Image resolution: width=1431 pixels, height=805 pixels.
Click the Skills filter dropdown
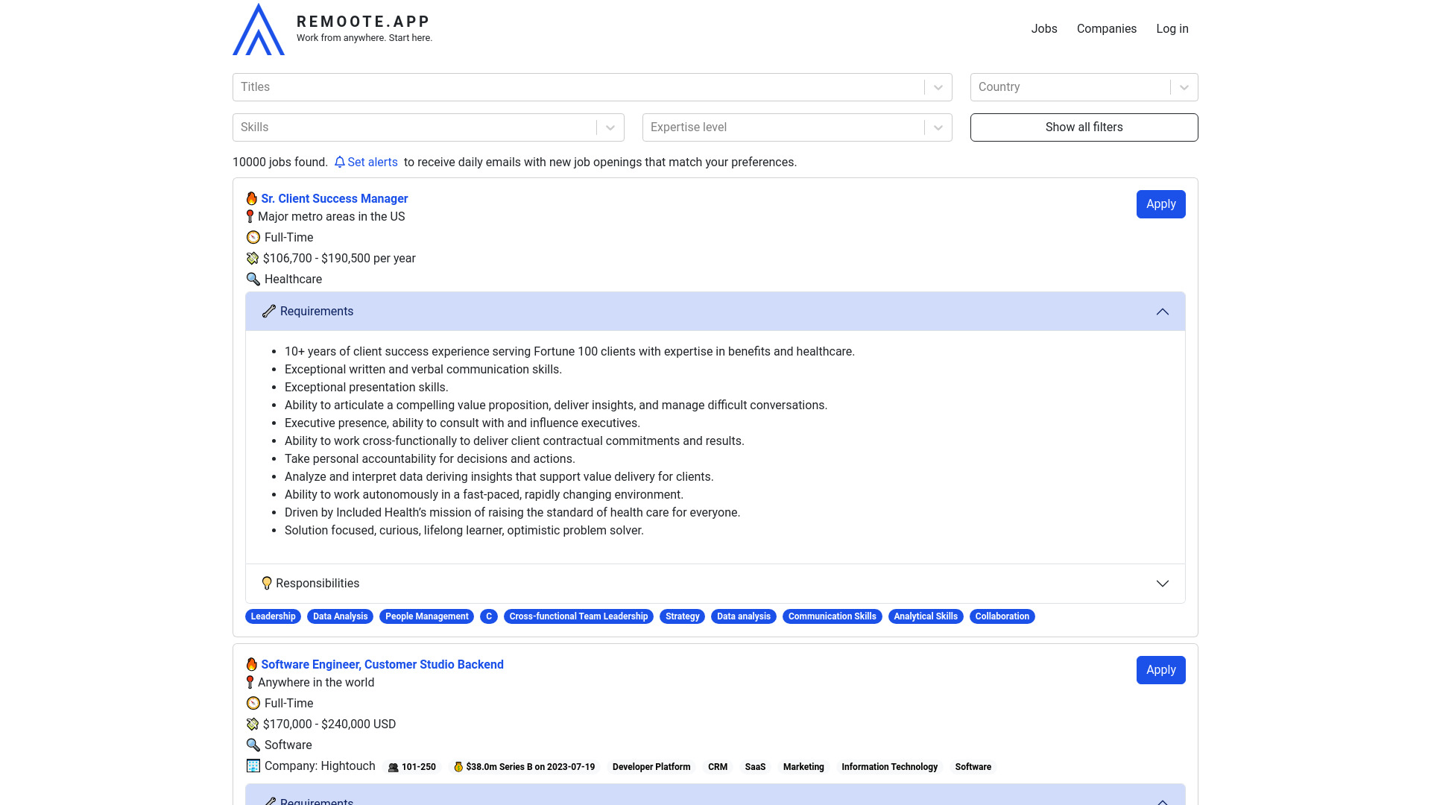(429, 127)
